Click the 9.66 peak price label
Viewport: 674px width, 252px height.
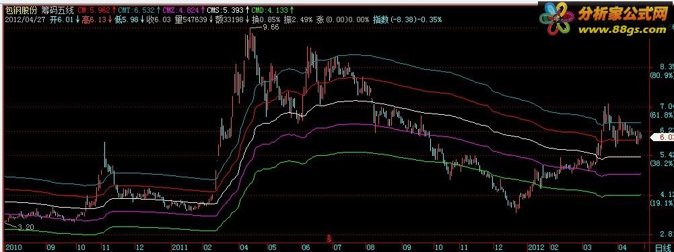(x=271, y=27)
